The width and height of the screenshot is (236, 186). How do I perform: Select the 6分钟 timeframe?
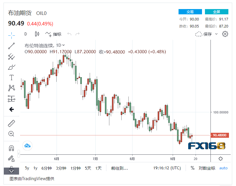pos(47,168)
